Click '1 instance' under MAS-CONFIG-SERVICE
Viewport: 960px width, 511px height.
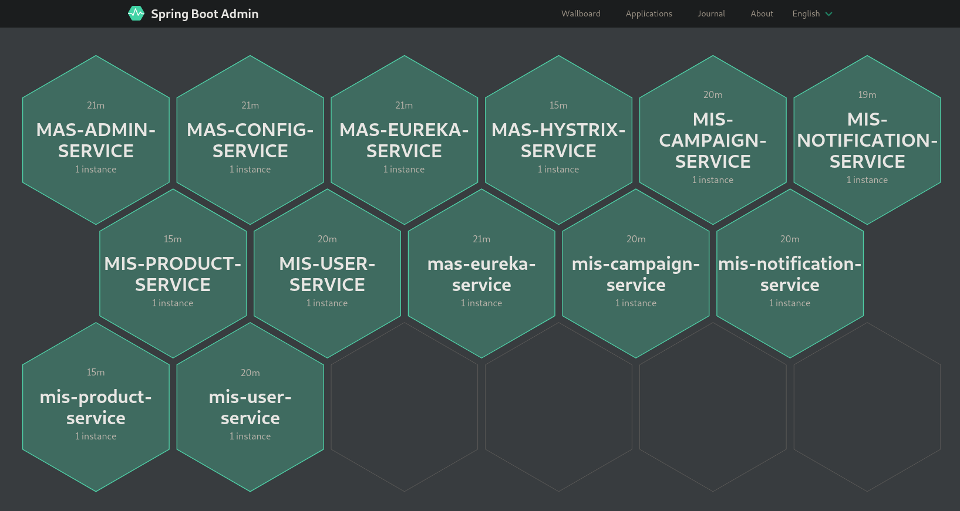click(250, 170)
